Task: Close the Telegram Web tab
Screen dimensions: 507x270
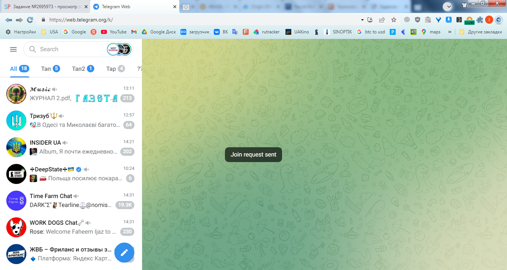Action: tap(175, 7)
